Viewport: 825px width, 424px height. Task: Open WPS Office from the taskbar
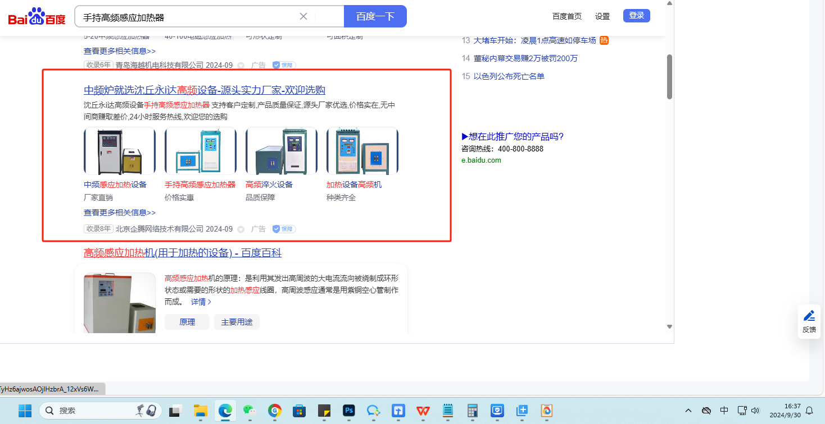tap(423, 411)
